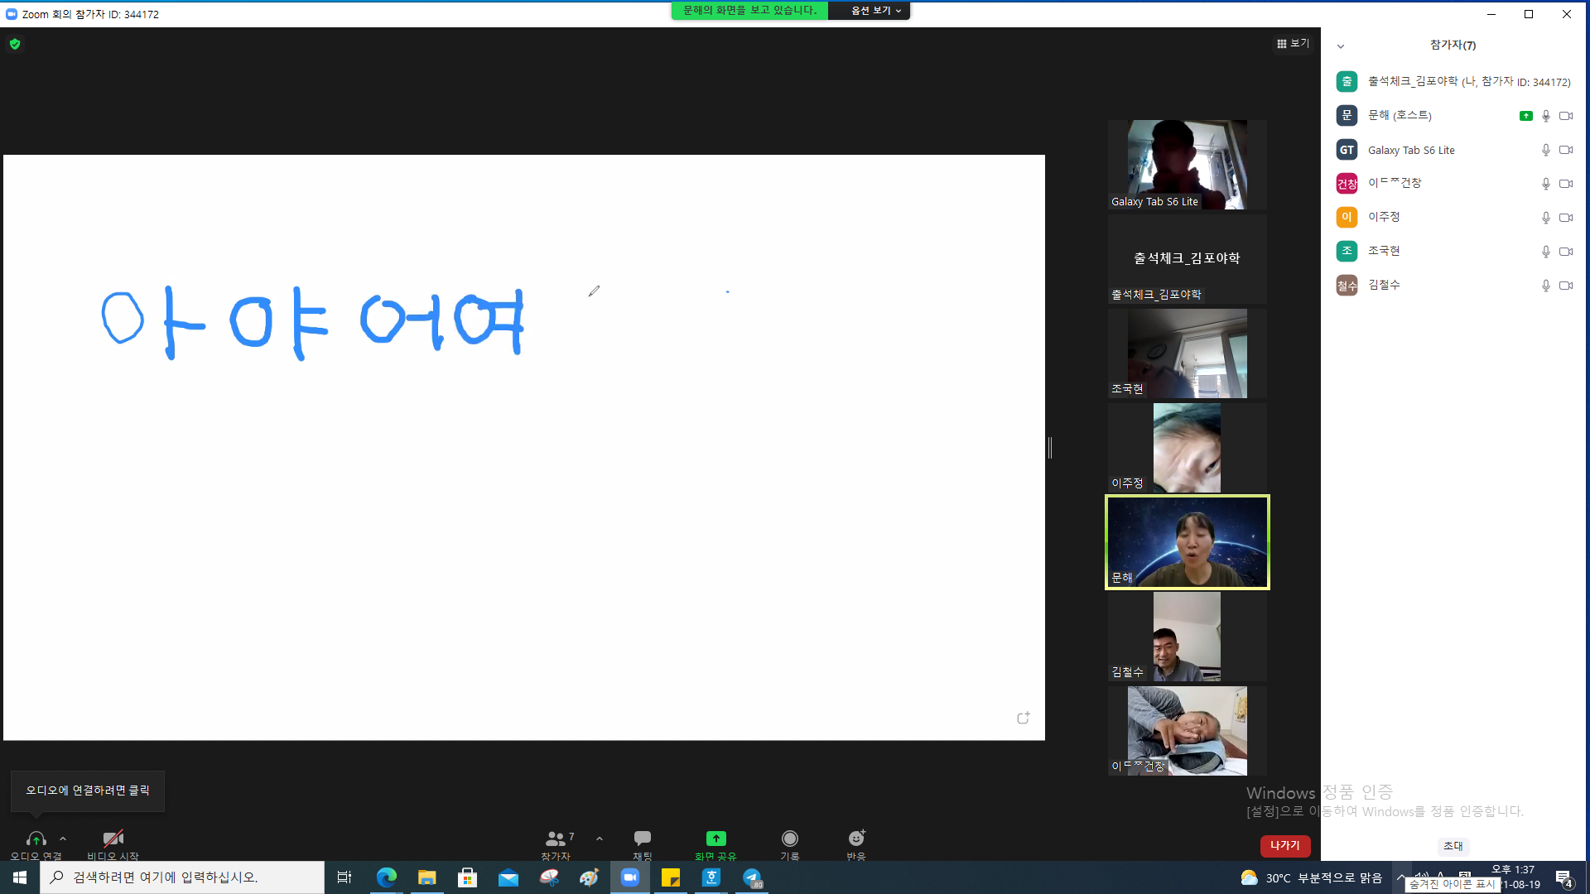1590x894 pixels.
Task: Select the 조국현 video thumbnail
Action: click(x=1187, y=353)
